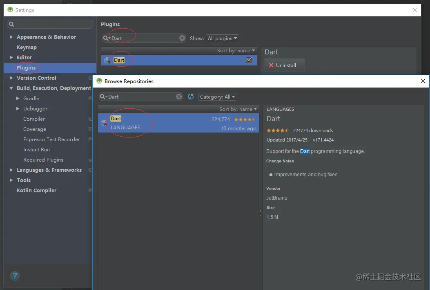Screen dimensions: 430x290
Task: Collapse Build, Execution, Deployment node
Action: 11,88
